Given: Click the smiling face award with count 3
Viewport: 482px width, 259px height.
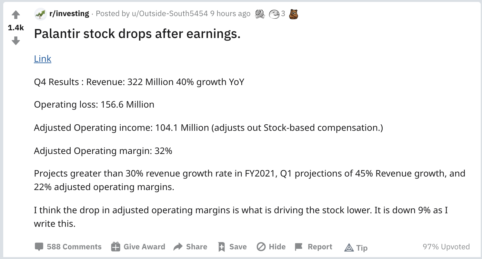Looking at the screenshot, I should (x=274, y=14).
